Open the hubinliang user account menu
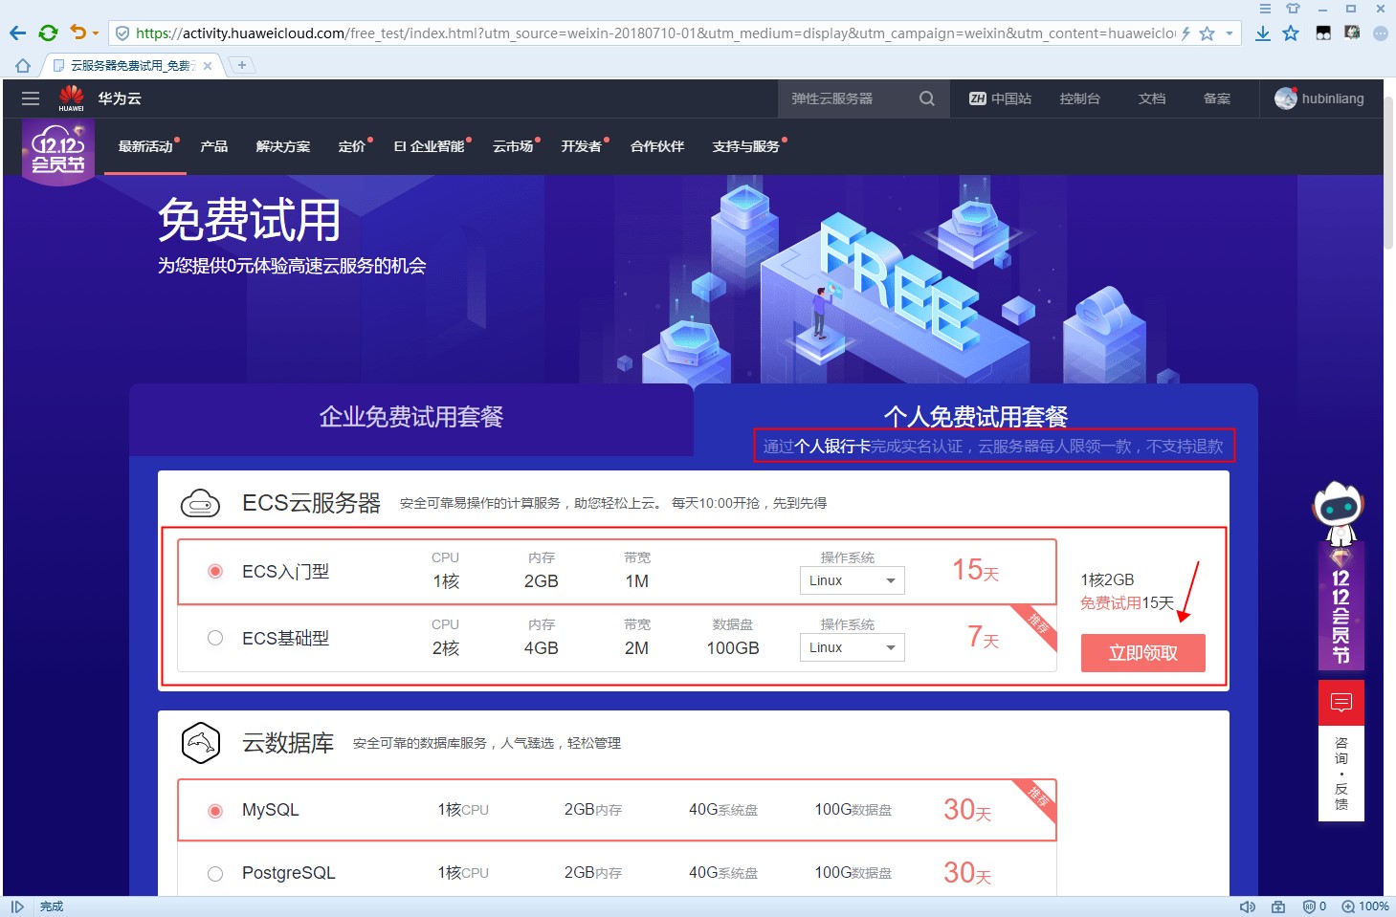Screen dimensions: 1396x917 (1319, 98)
